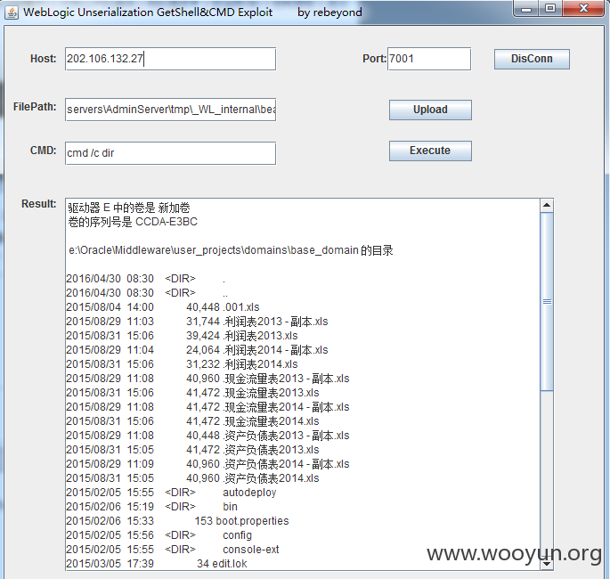Click the CMD label
Screen dimensions: 610x579
click(43, 151)
